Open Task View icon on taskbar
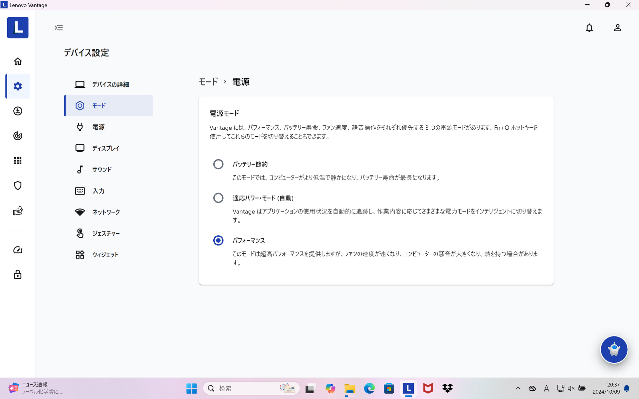The width and height of the screenshot is (639, 399). [310, 388]
